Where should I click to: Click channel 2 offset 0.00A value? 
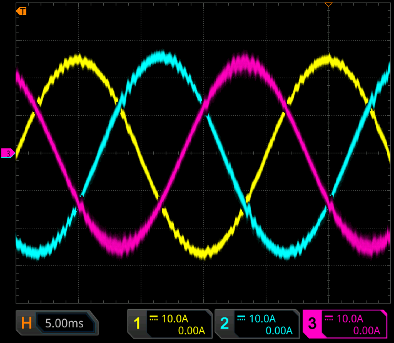pyautogui.click(x=279, y=330)
